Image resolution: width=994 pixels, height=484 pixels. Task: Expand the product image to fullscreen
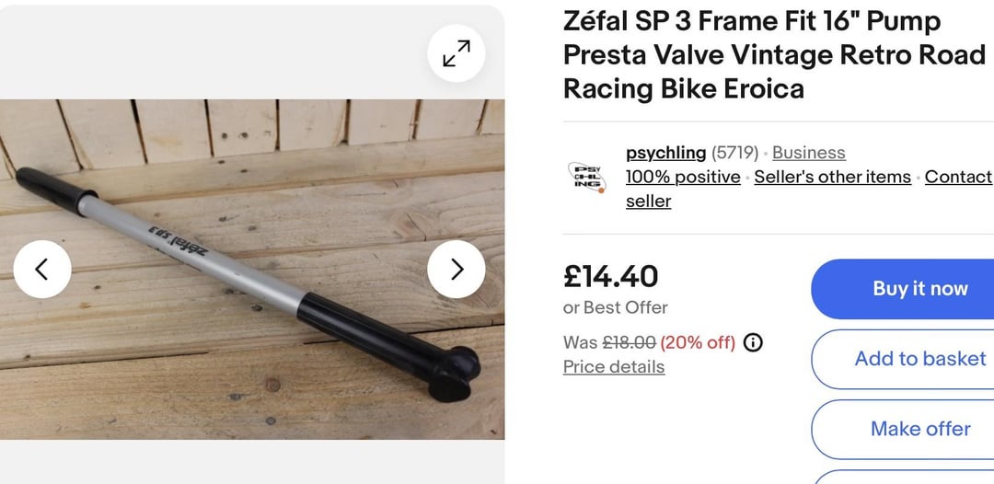point(457,53)
